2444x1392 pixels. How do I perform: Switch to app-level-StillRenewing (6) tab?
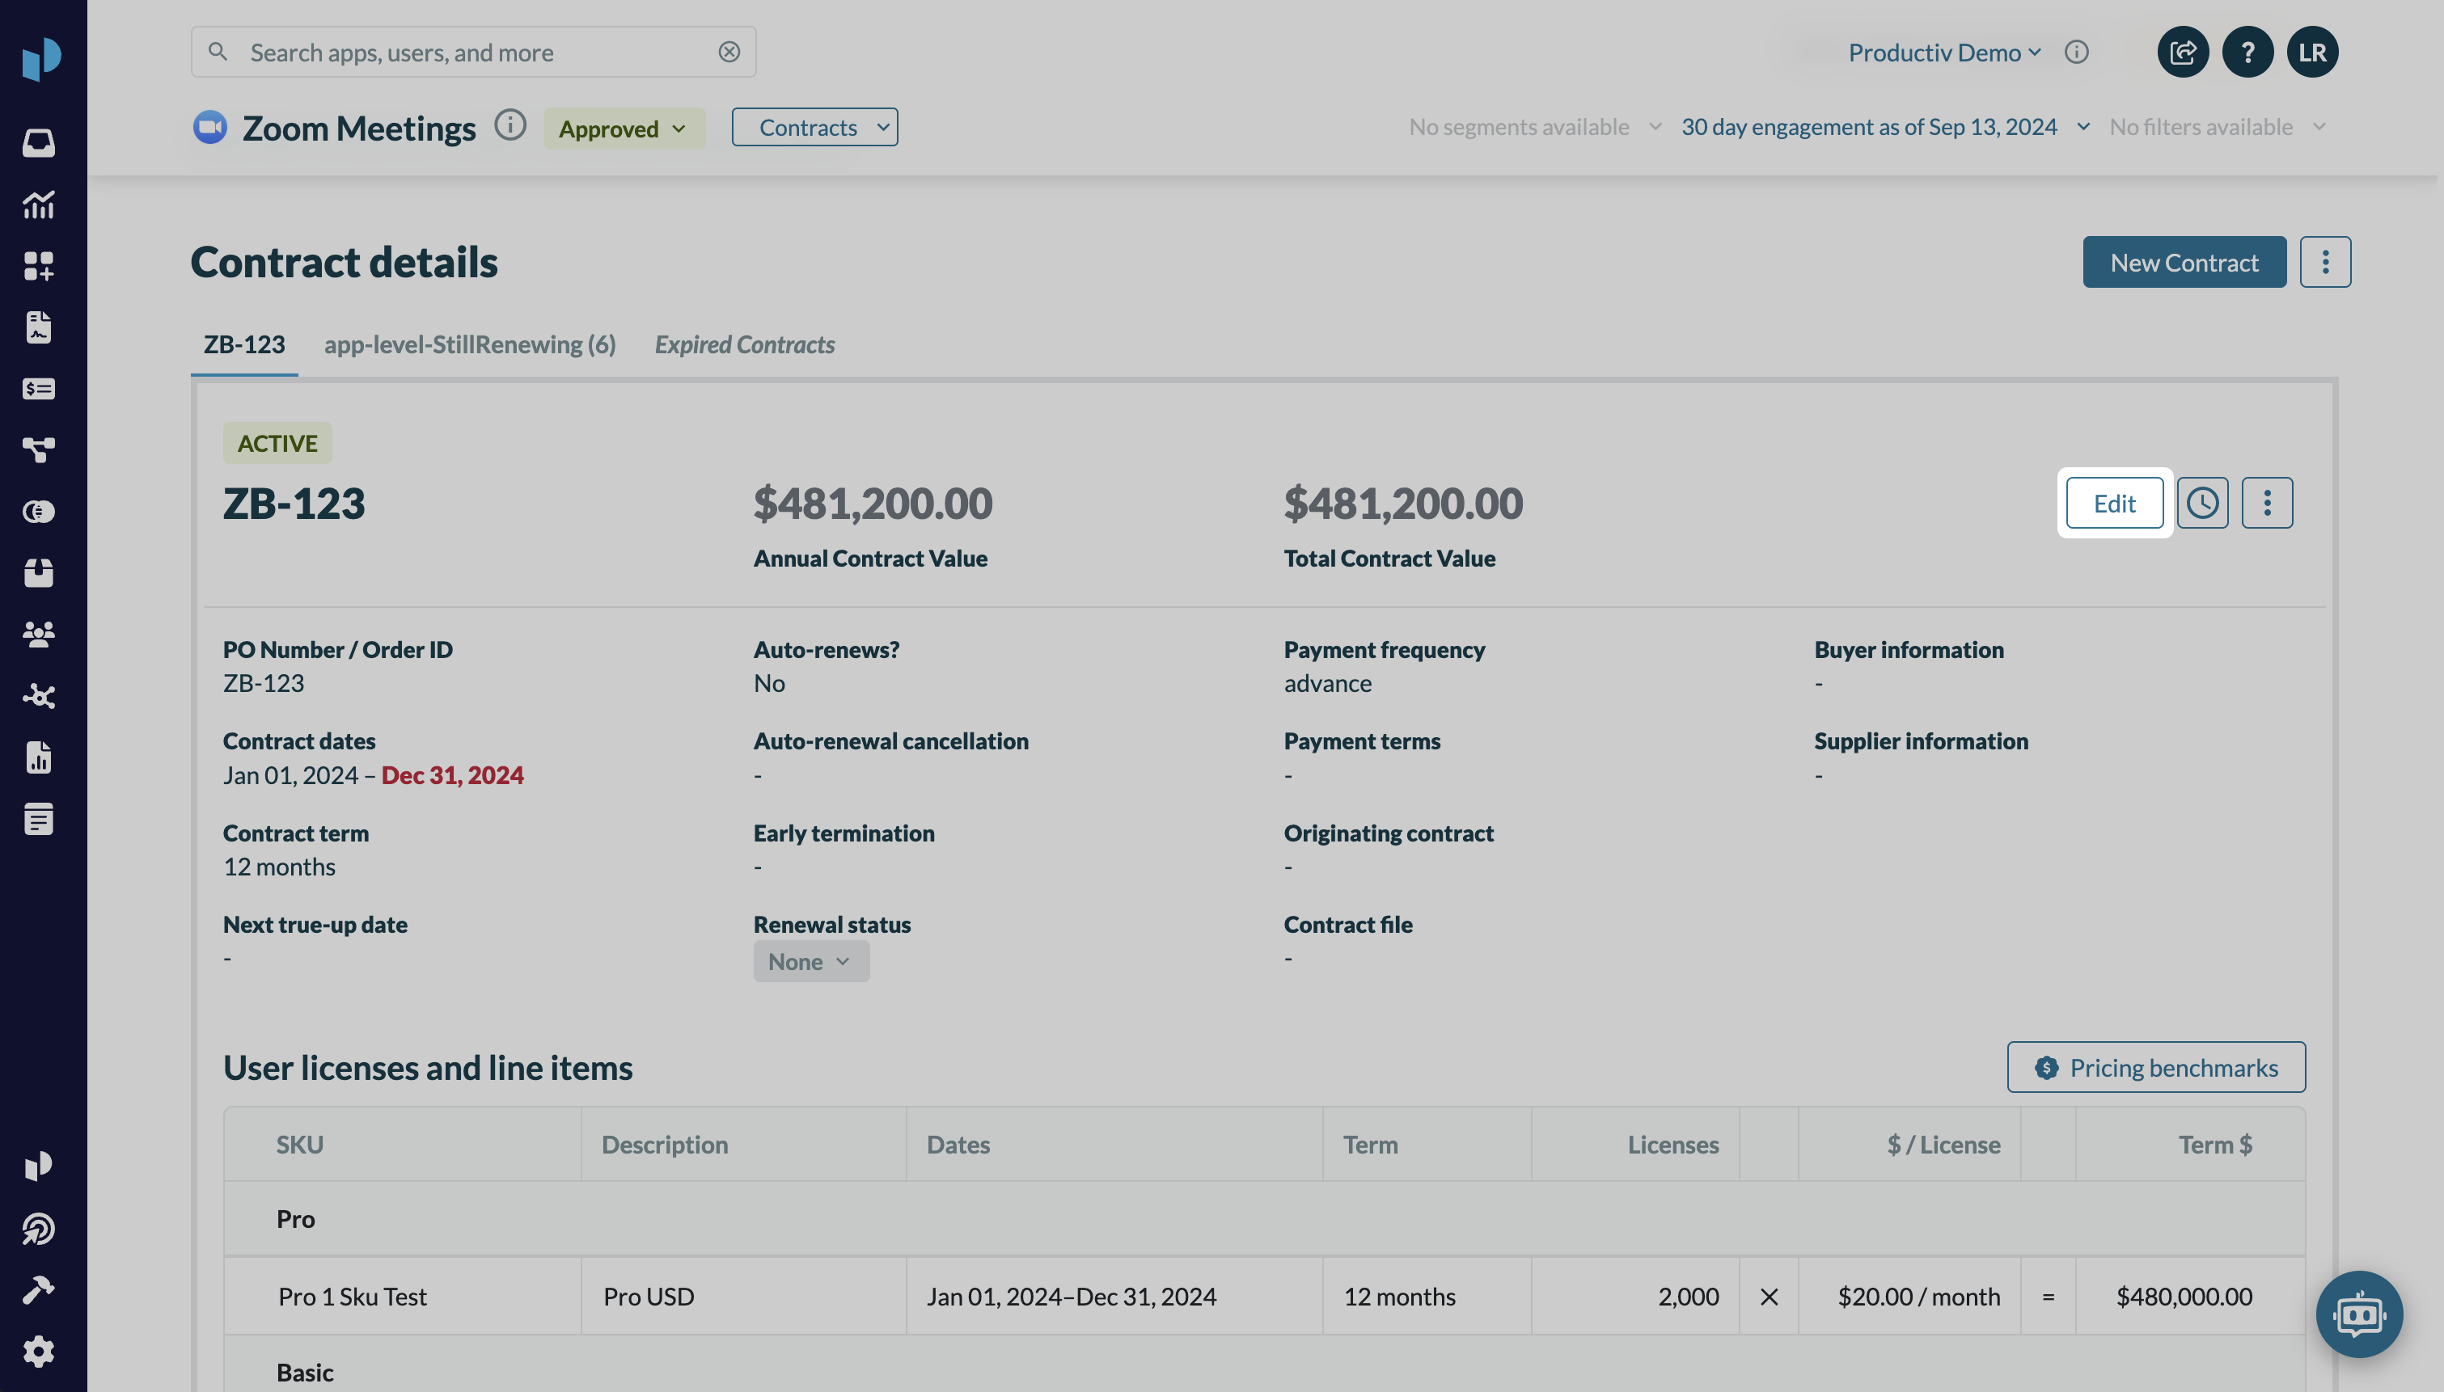click(x=470, y=344)
